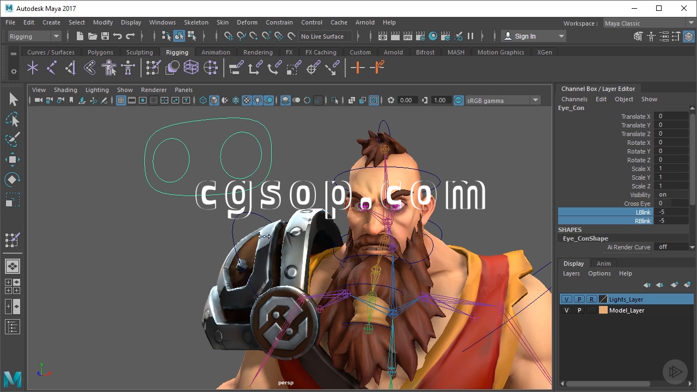This screenshot has width=697, height=392.
Task: Toggle playback P of Lights_Layer
Action: pos(579,299)
